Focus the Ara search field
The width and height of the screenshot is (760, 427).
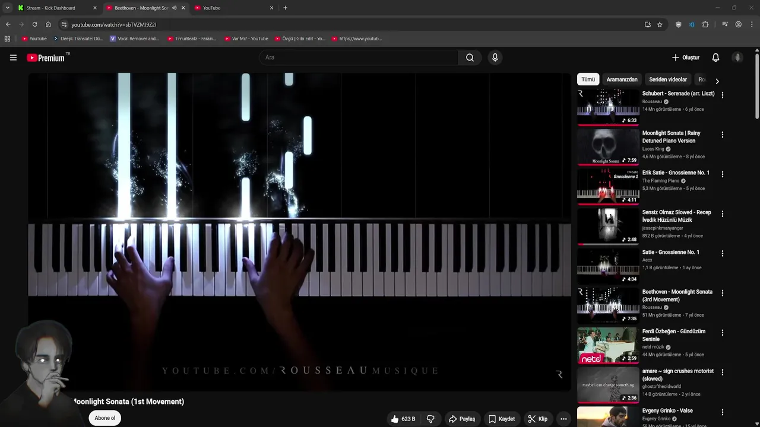coord(359,58)
